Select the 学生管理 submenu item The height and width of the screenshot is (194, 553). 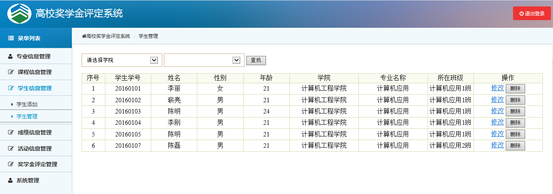click(x=27, y=116)
